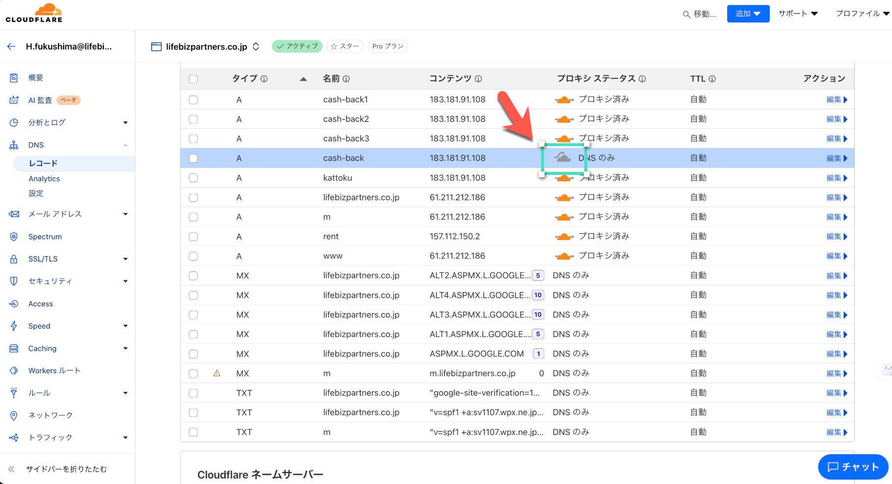Click the トラフィック routing icon
892x484 pixels.
click(14, 437)
